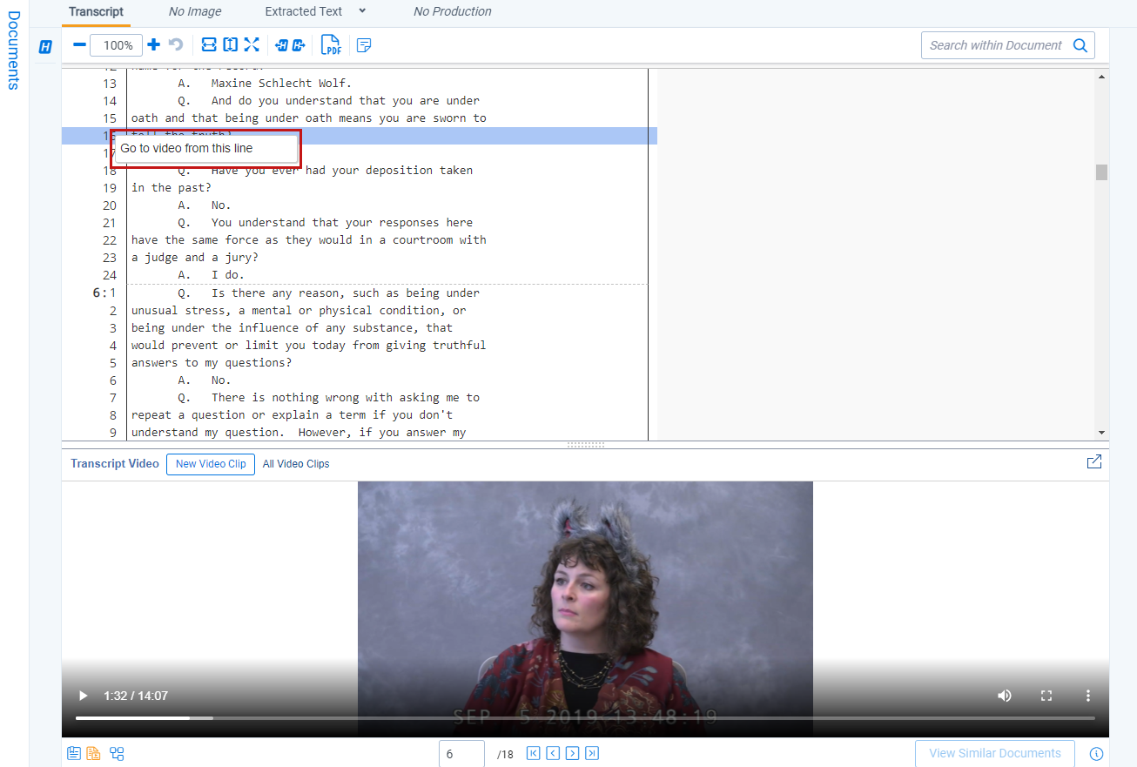Click the blue H highlight icon
The height and width of the screenshot is (767, 1137).
(x=45, y=47)
